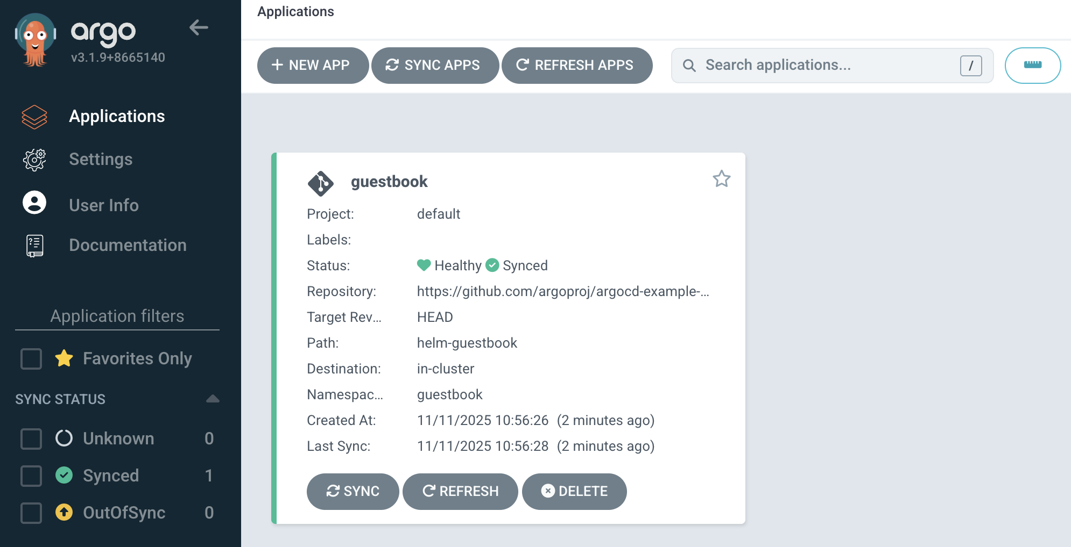Open Documentation in the sidebar

tap(128, 245)
